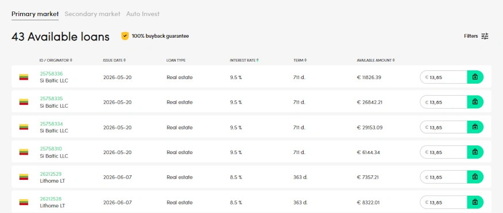Image resolution: width=503 pixels, height=213 pixels.
Task: Edit the amount field for loan 25758310
Action: (x=444, y=152)
